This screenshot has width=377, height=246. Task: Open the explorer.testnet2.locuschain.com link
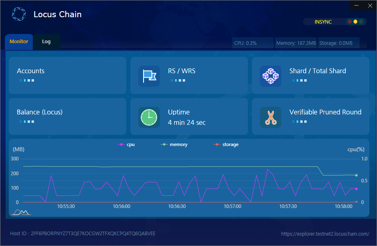tap(325, 234)
